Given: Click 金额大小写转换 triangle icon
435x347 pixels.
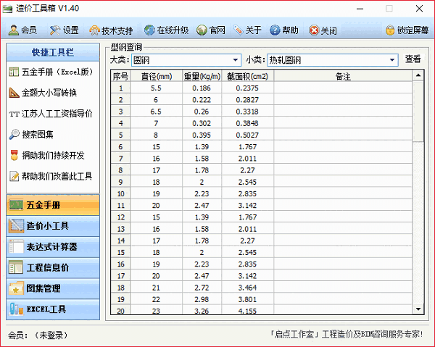Looking at the screenshot, I should (14, 93).
